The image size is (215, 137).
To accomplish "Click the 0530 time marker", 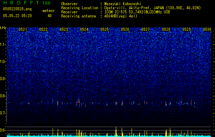I will [207, 29].
